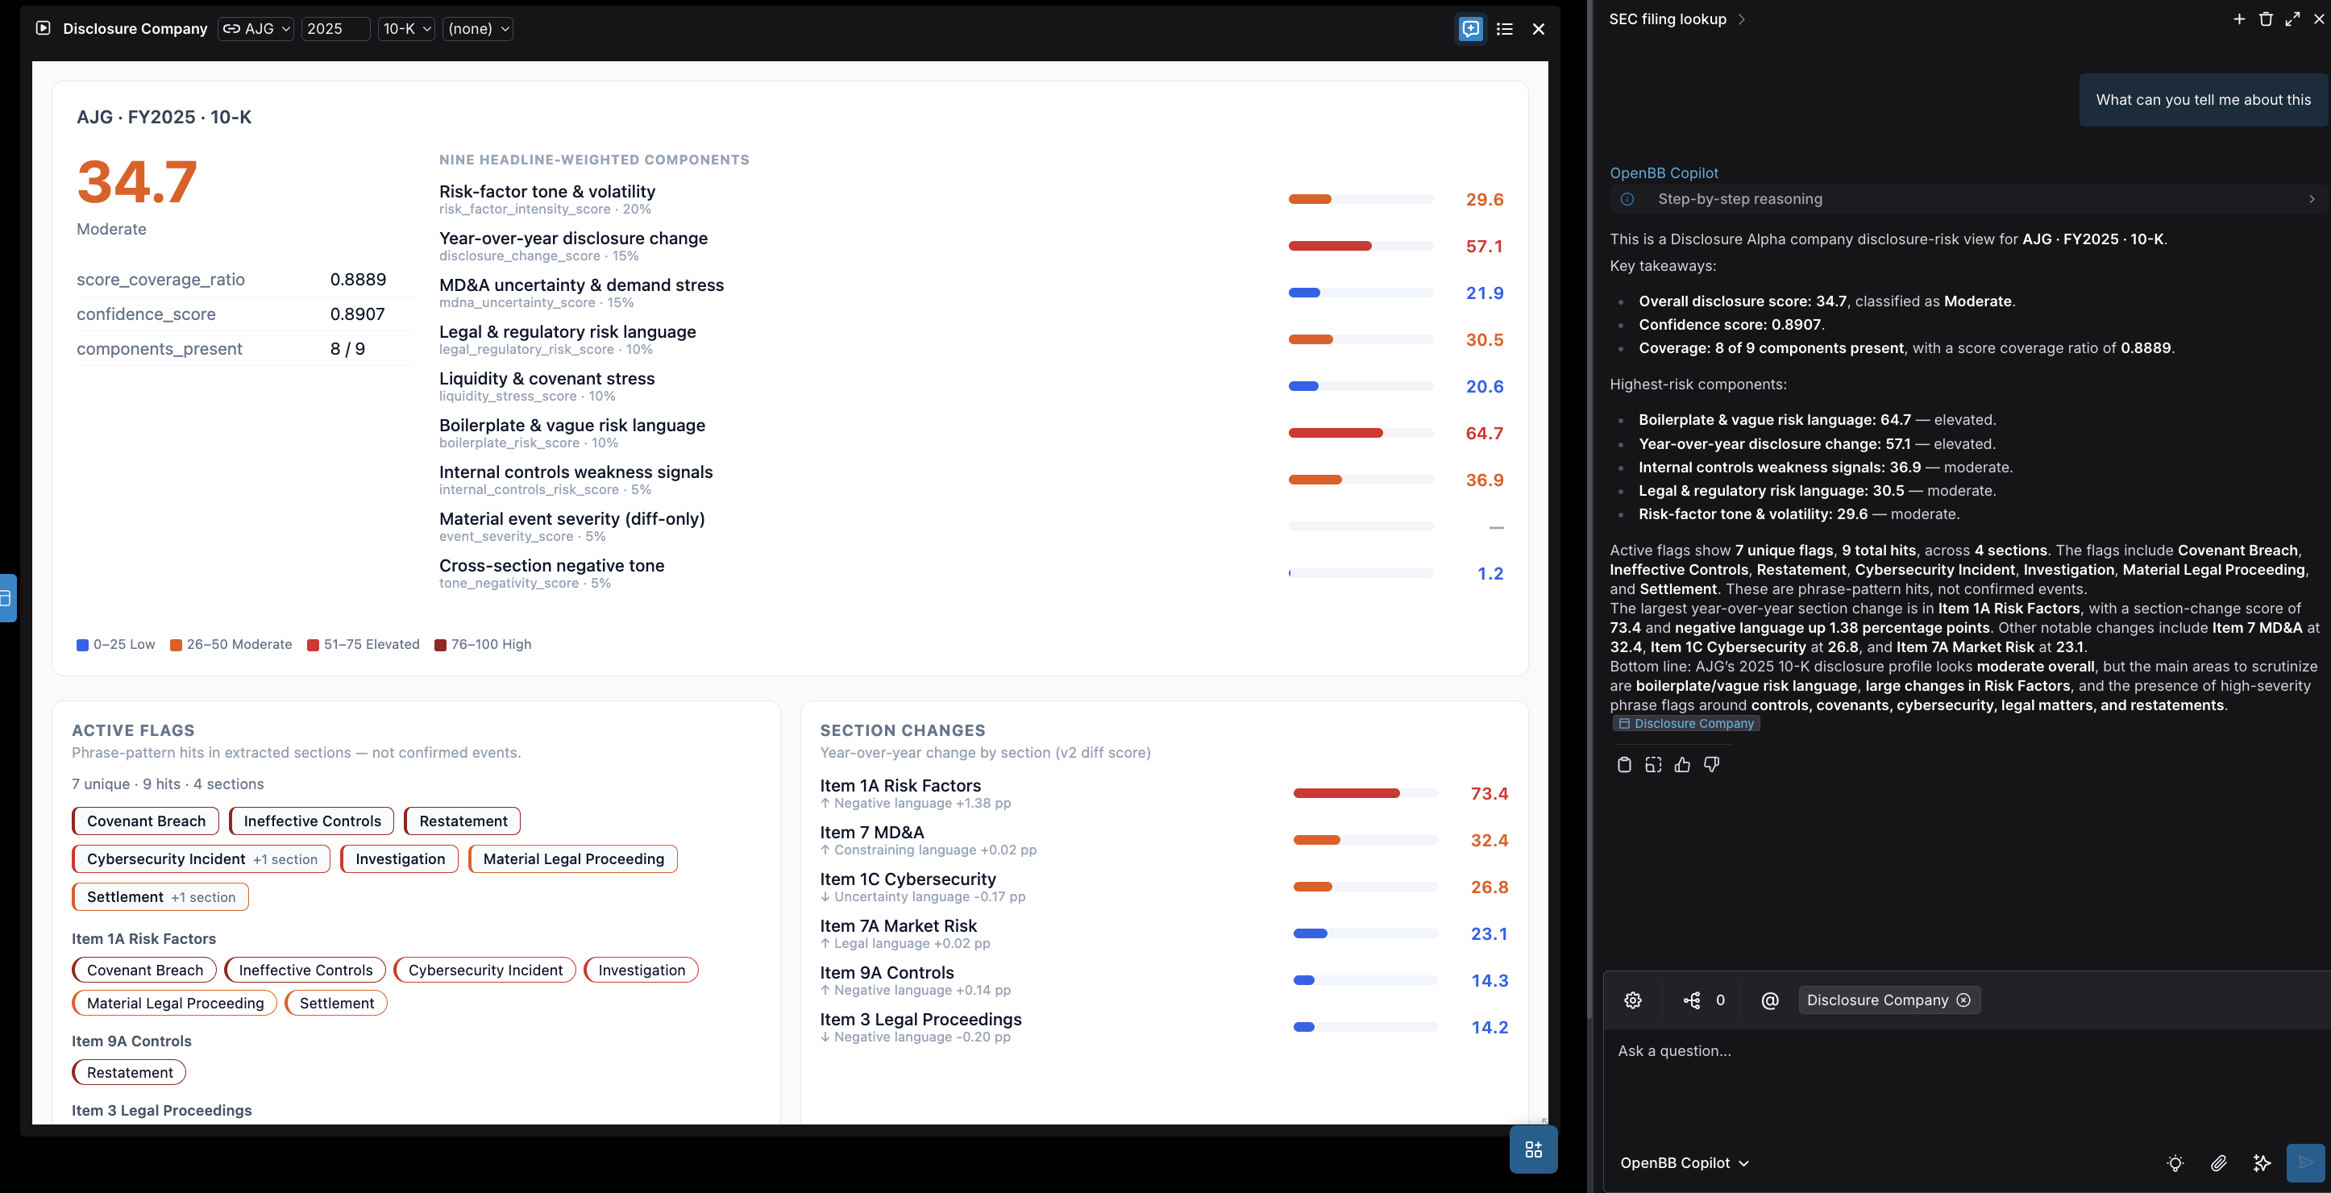Click the Settlement +1 section flag
Image resolution: width=2331 pixels, height=1193 pixels.
pyautogui.click(x=160, y=897)
